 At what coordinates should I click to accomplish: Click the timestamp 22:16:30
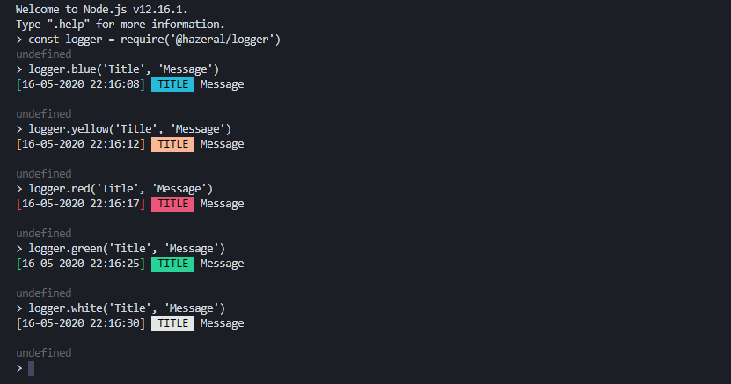pos(114,323)
